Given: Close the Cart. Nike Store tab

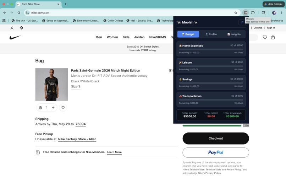Looking at the screenshot, I should 58,4.
